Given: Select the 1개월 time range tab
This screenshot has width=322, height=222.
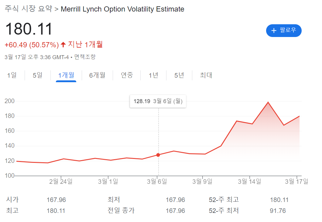Looking at the screenshot, I should coord(66,75).
